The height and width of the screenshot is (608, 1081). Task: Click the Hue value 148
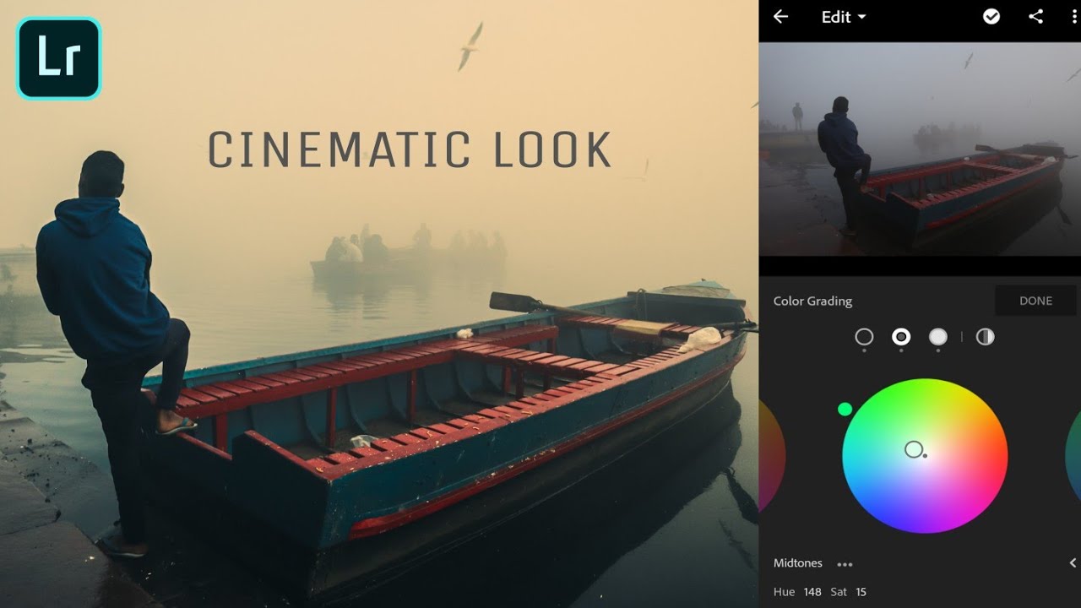[x=812, y=592]
